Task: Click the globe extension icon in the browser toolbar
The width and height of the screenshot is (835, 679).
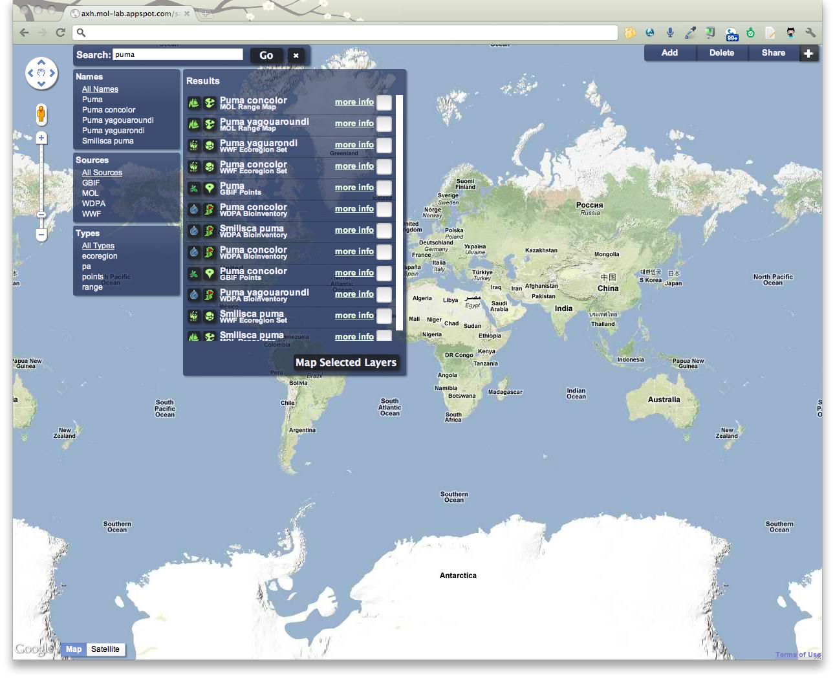Action: coord(650,32)
